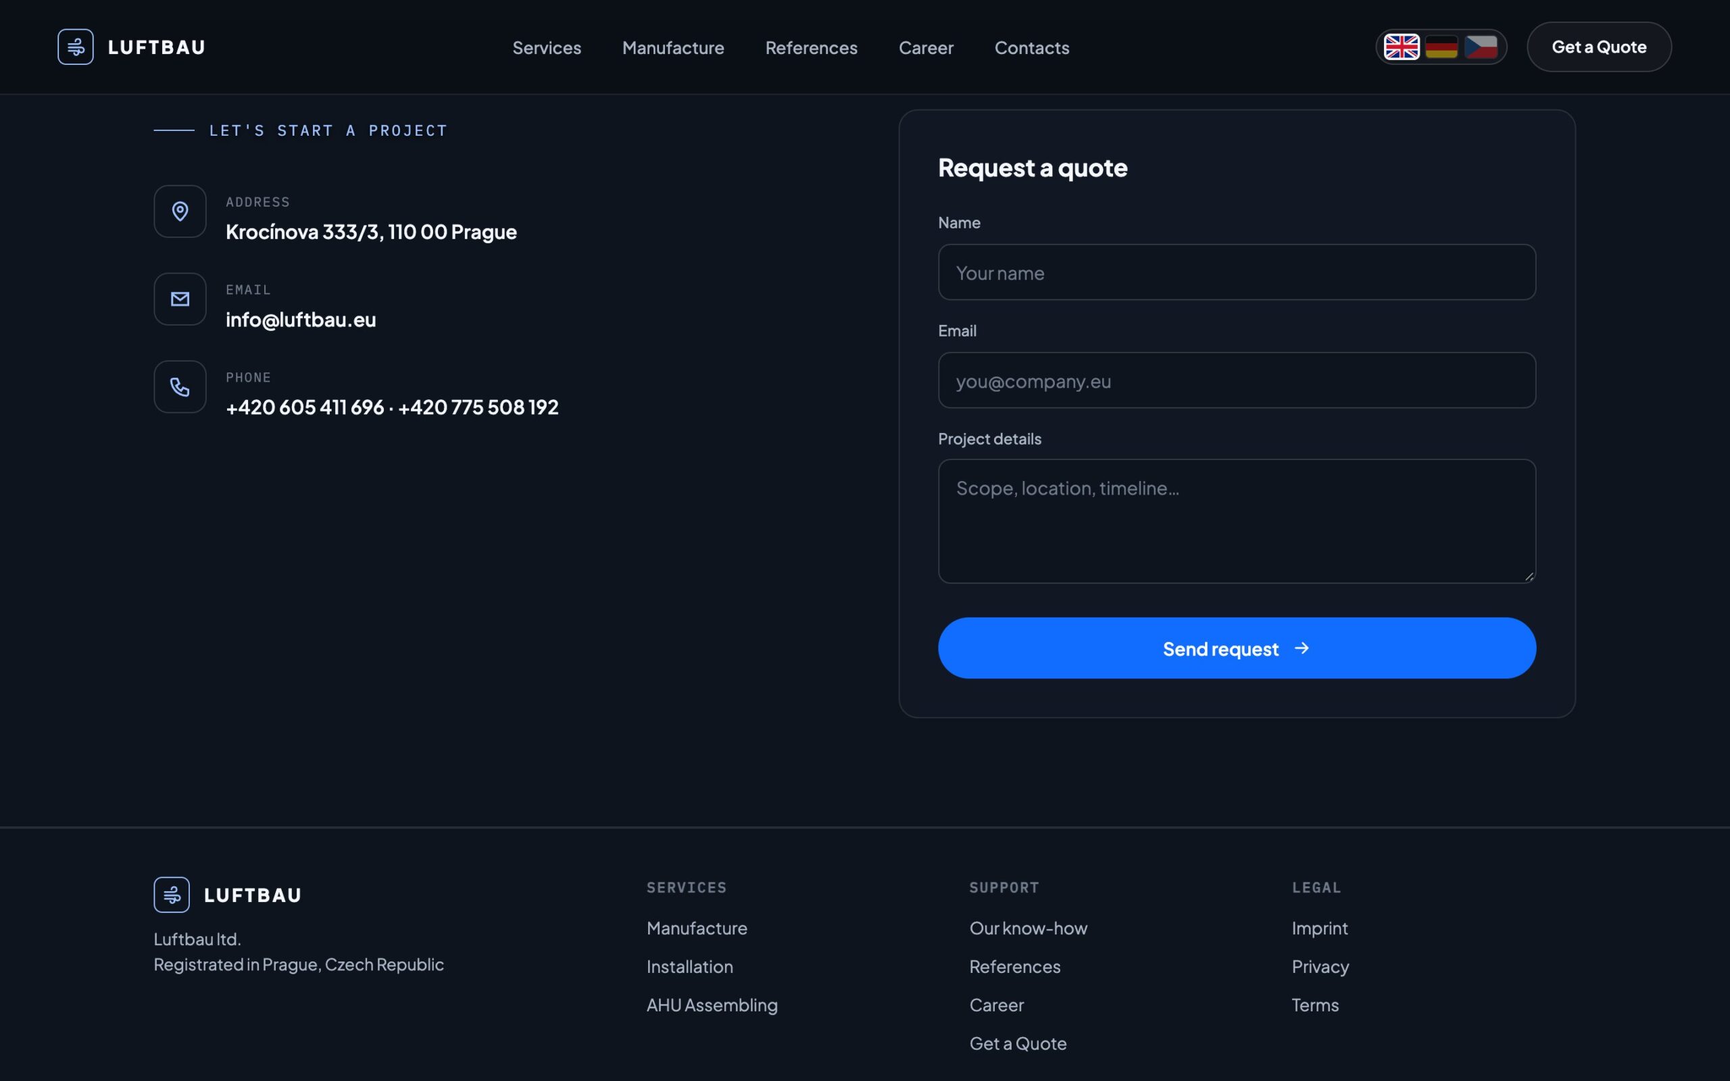Image resolution: width=1730 pixels, height=1081 pixels.
Task: Open the Contacts nav item
Action: [x=1031, y=47]
